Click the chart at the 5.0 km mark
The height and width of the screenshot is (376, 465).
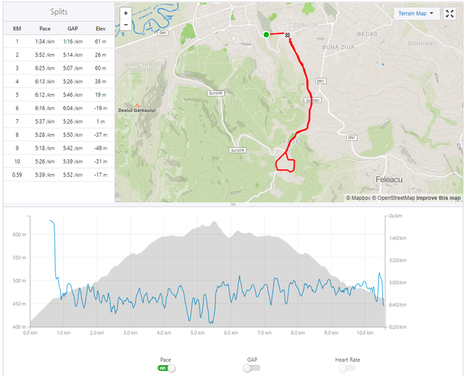click(197, 271)
